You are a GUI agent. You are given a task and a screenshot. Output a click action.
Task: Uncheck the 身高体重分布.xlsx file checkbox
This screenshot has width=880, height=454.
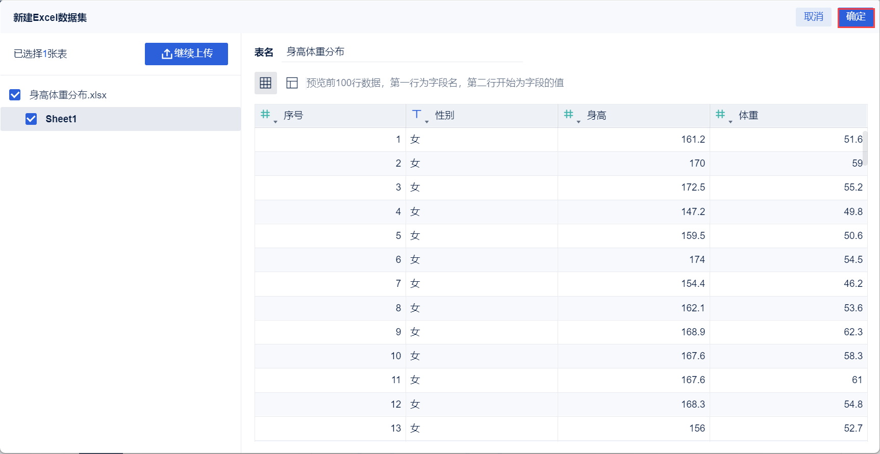coord(15,95)
